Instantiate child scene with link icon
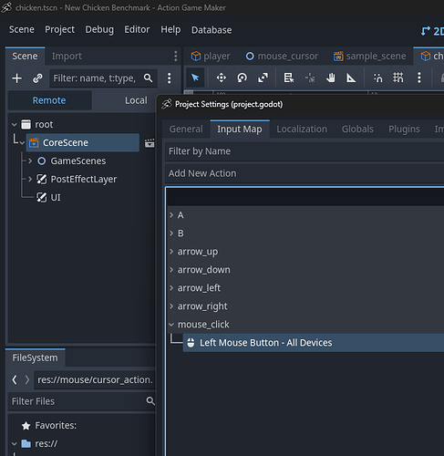The image size is (444, 456). click(x=37, y=78)
